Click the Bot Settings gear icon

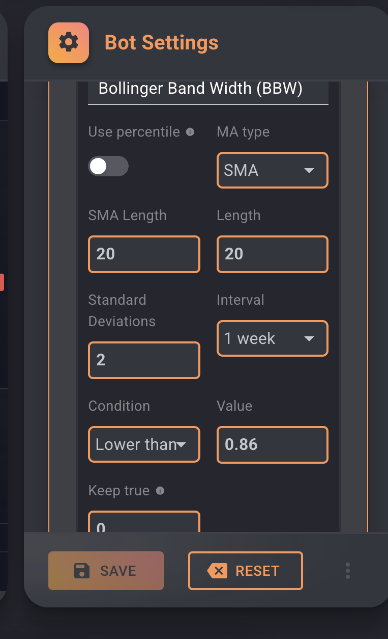pyautogui.click(x=69, y=43)
